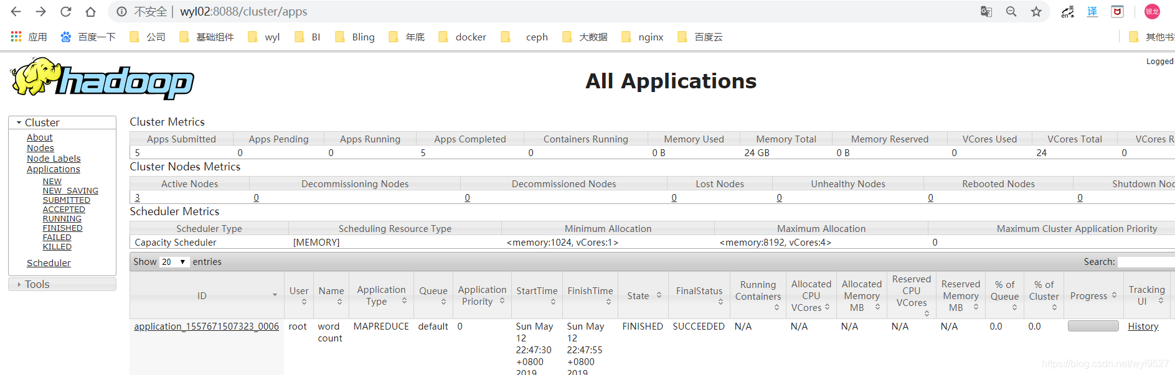This screenshot has height=375, width=1175.
Task: Open the ceph bookmark folder
Action: click(524, 37)
